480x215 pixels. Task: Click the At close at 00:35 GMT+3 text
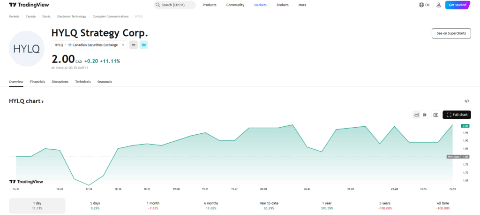(x=70, y=68)
